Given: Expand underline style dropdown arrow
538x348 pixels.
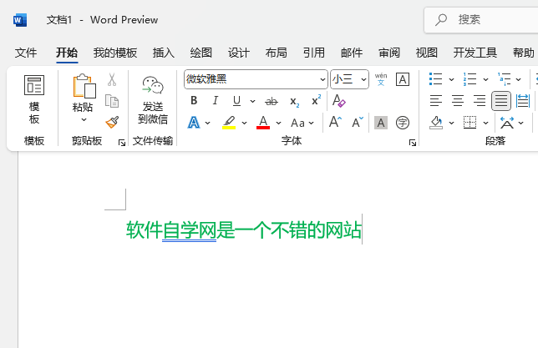Looking at the screenshot, I should [252, 101].
